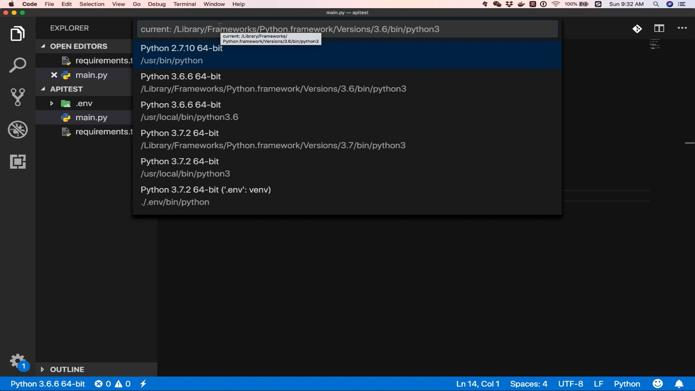Open the Manage gear icon

(17, 361)
